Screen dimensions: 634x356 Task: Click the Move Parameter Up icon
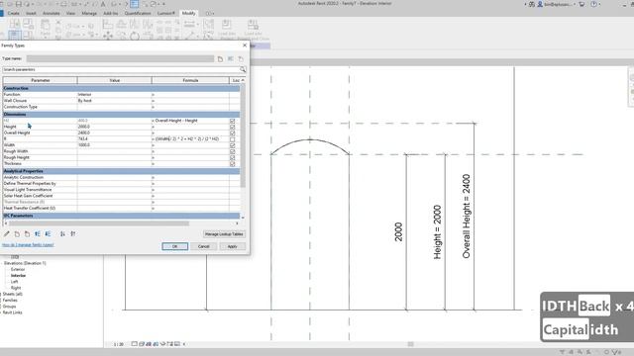click(38, 233)
